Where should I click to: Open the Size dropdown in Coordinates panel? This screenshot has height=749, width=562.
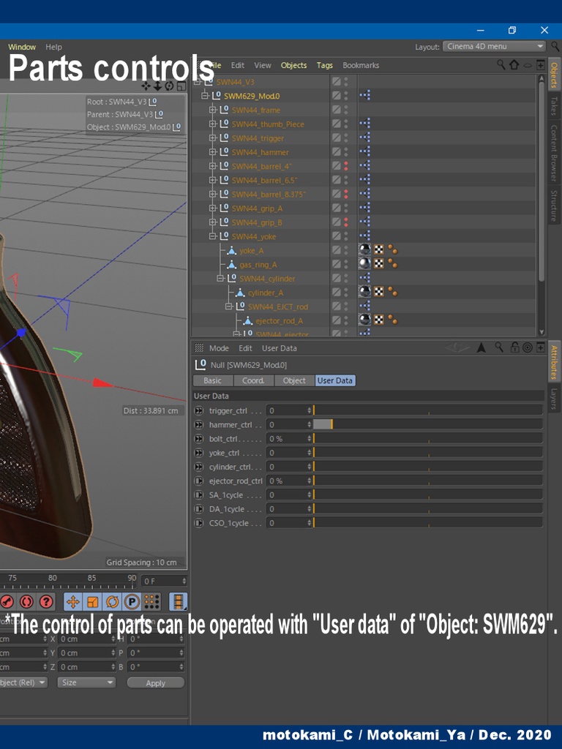tap(86, 682)
